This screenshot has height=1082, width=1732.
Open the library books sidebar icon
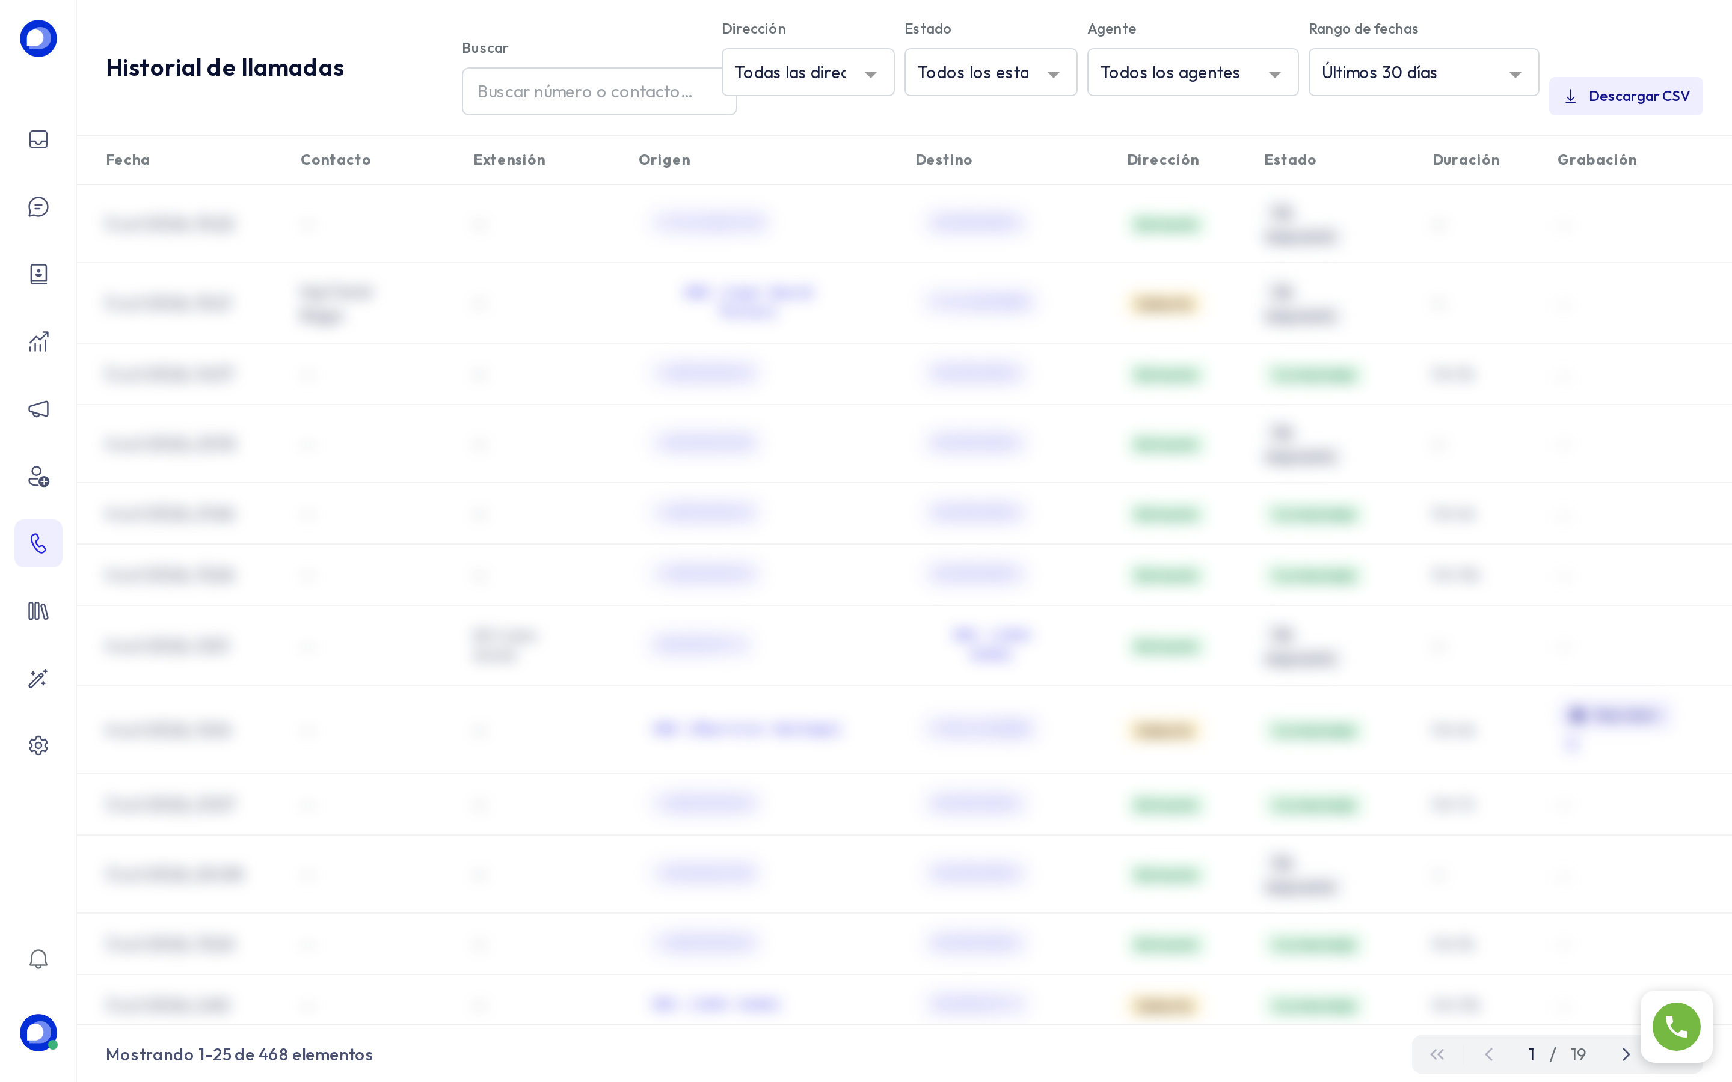pos(38,610)
